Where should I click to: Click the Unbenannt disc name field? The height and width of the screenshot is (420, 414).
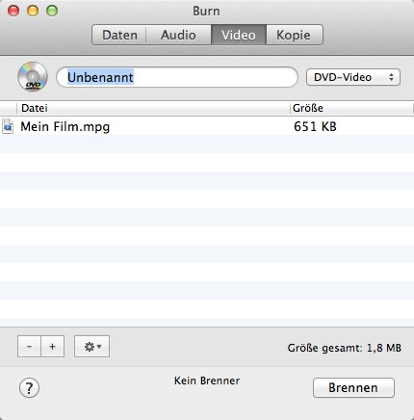pos(177,77)
